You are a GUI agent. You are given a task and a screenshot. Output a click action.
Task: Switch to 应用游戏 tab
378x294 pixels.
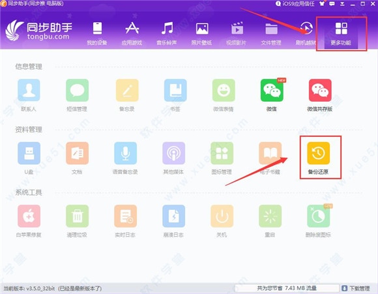132,33
